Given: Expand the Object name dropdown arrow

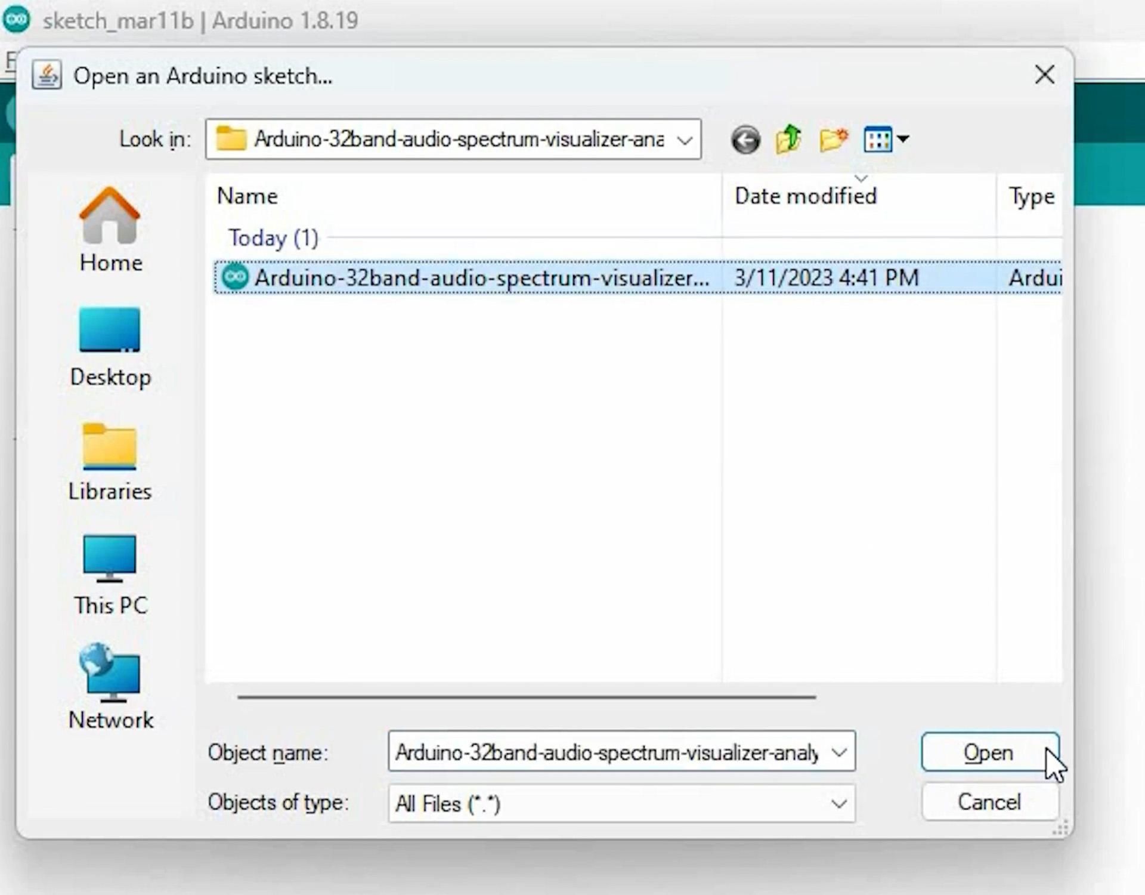Looking at the screenshot, I should click(839, 752).
